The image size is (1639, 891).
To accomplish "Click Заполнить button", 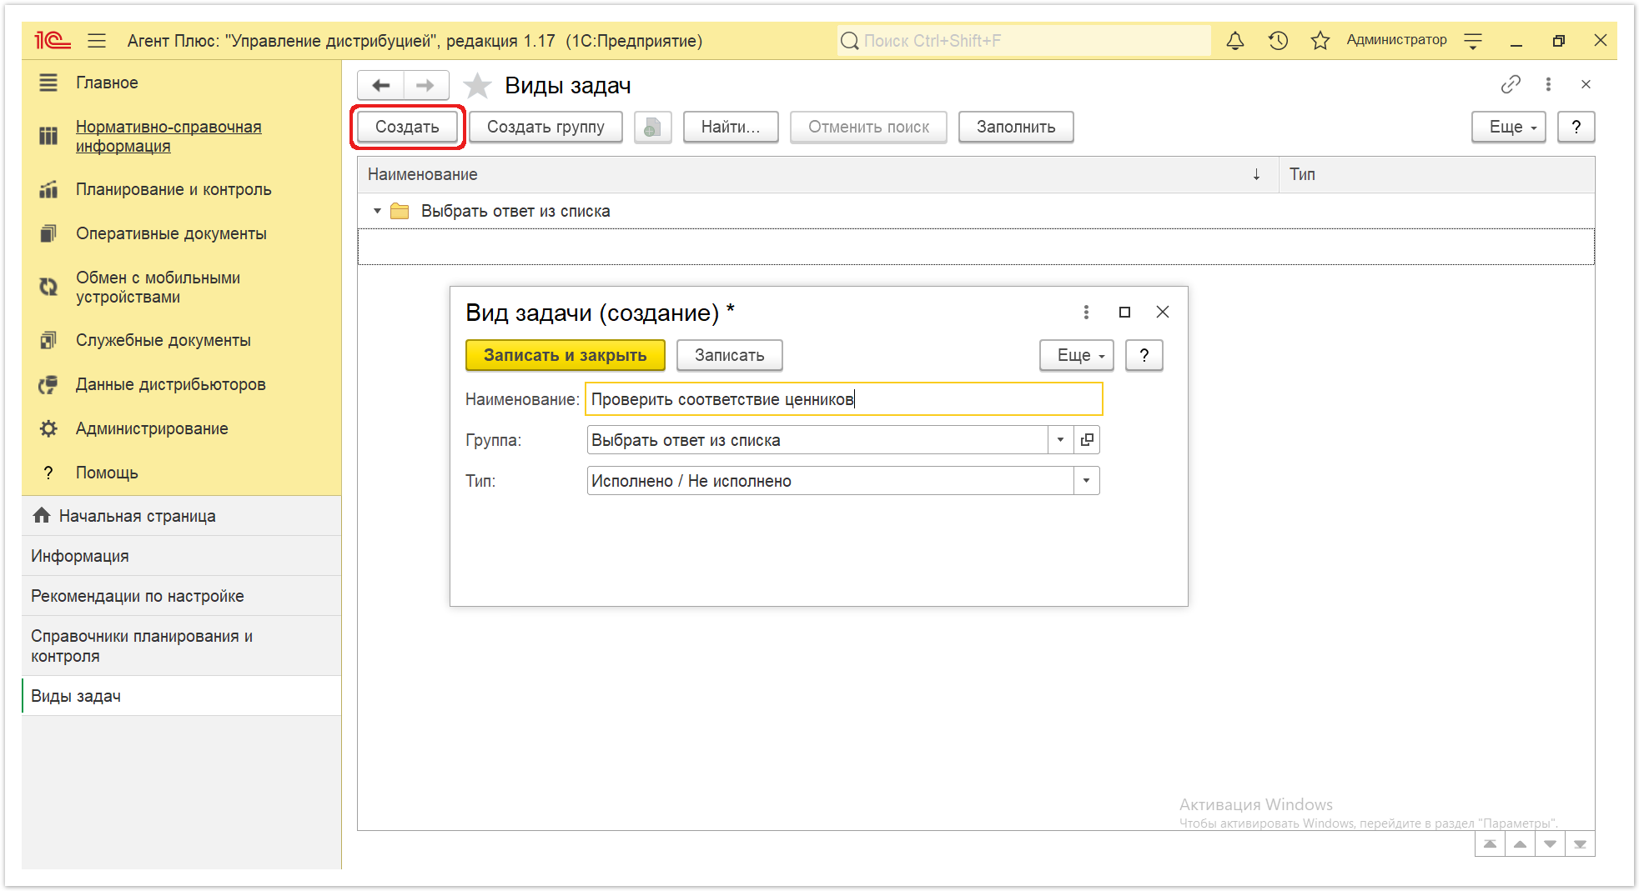I will (1016, 127).
